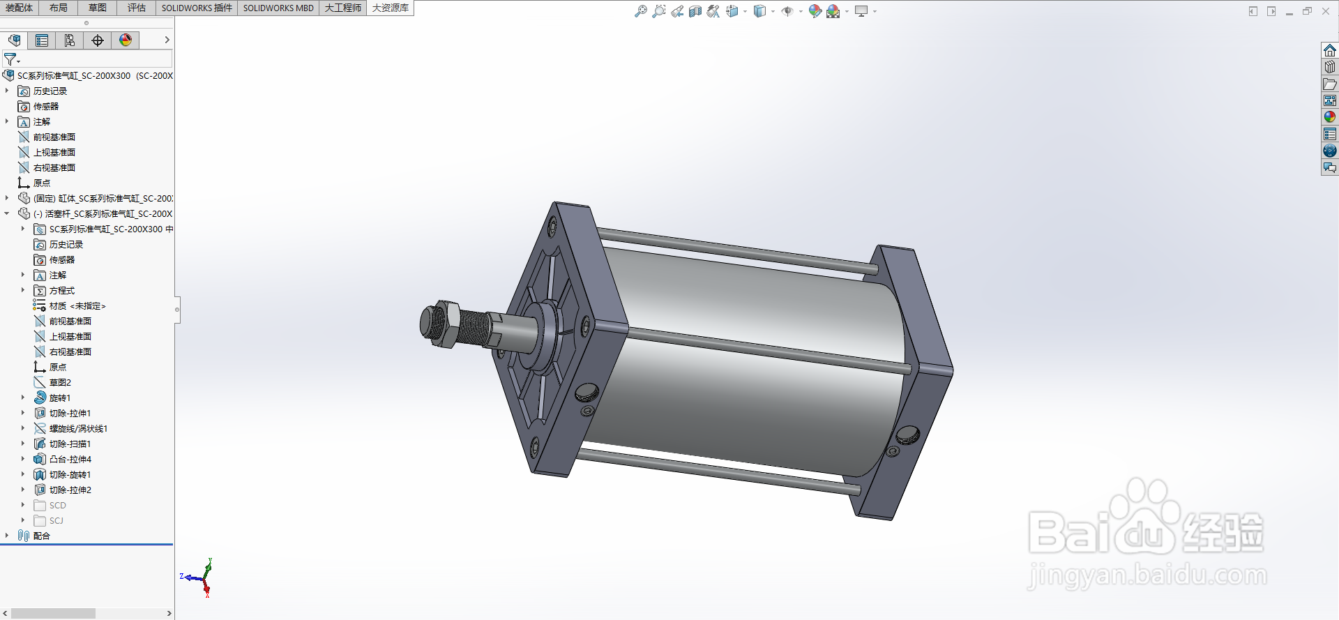Open the 装配体 ribbon tab
The height and width of the screenshot is (620, 1339).
coord(19,8)
